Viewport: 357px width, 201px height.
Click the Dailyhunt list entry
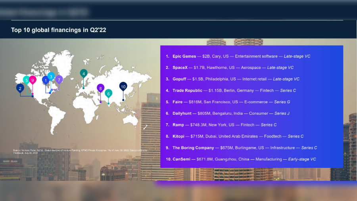231,113
